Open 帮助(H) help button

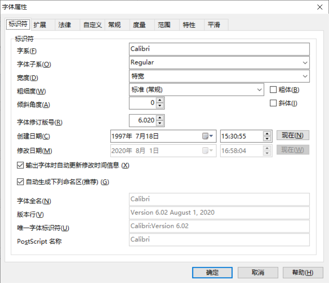point(303,273)
